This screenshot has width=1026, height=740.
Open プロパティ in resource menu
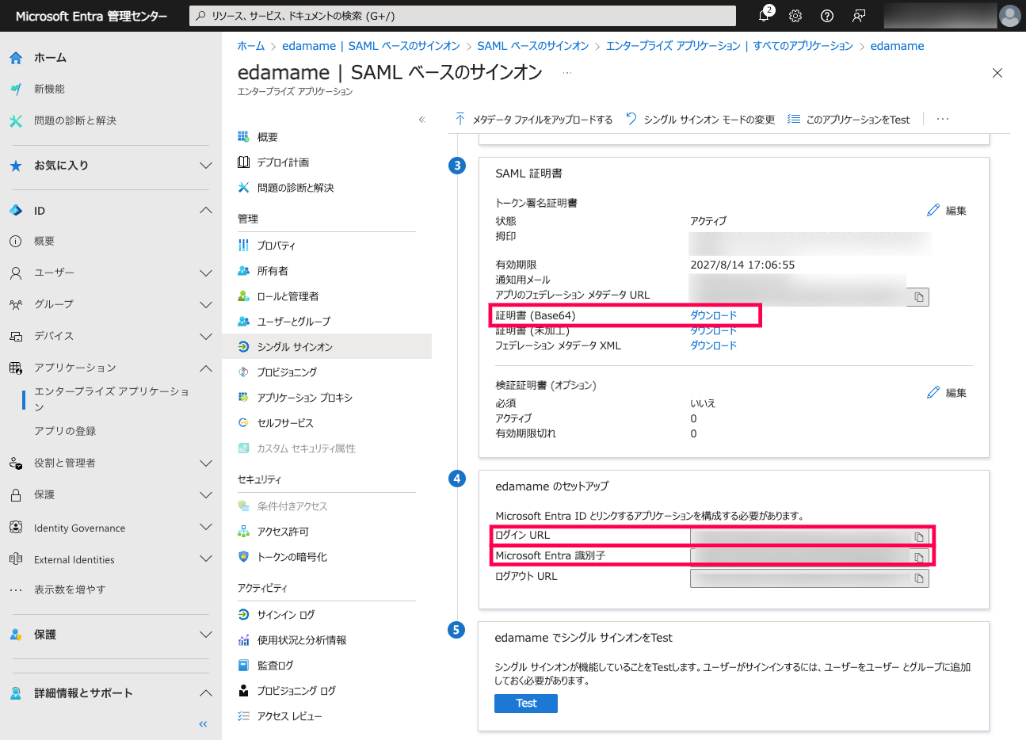coord(276,246)
